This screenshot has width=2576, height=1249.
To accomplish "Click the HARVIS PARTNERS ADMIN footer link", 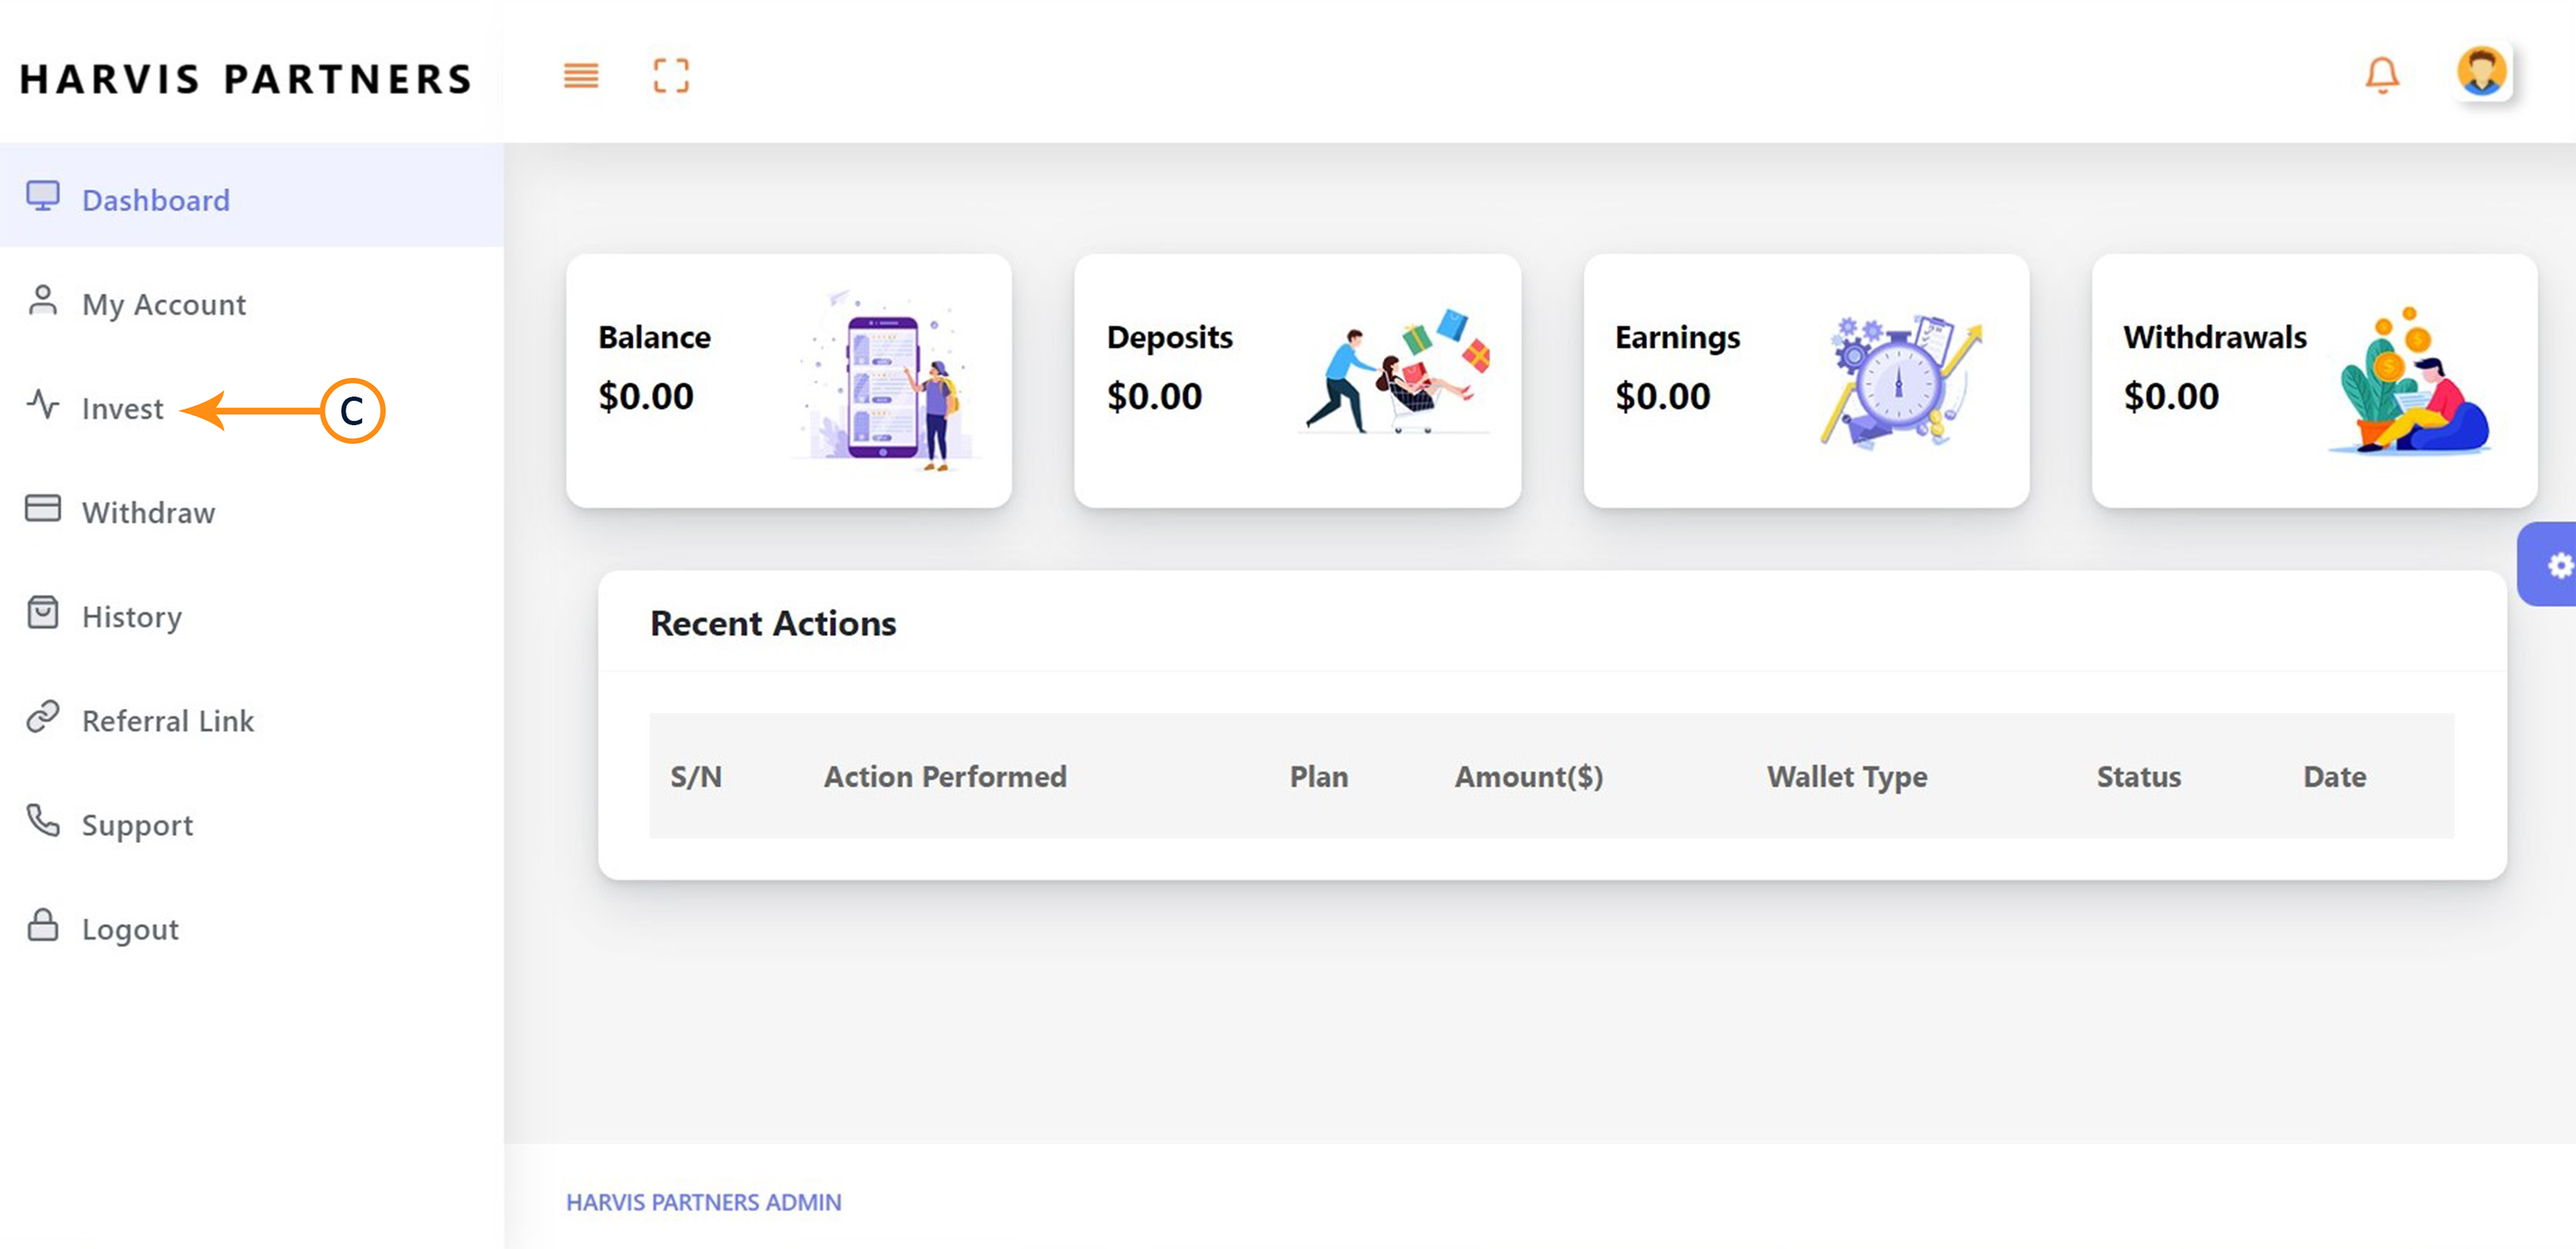I will (703, 1202).
